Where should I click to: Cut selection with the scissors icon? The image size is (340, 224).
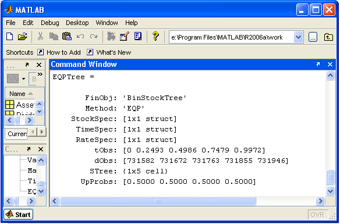(40, 37)
